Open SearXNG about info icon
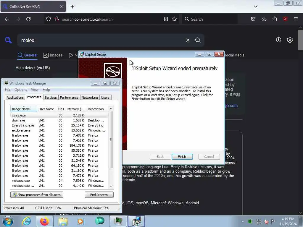 coord(278,40)
